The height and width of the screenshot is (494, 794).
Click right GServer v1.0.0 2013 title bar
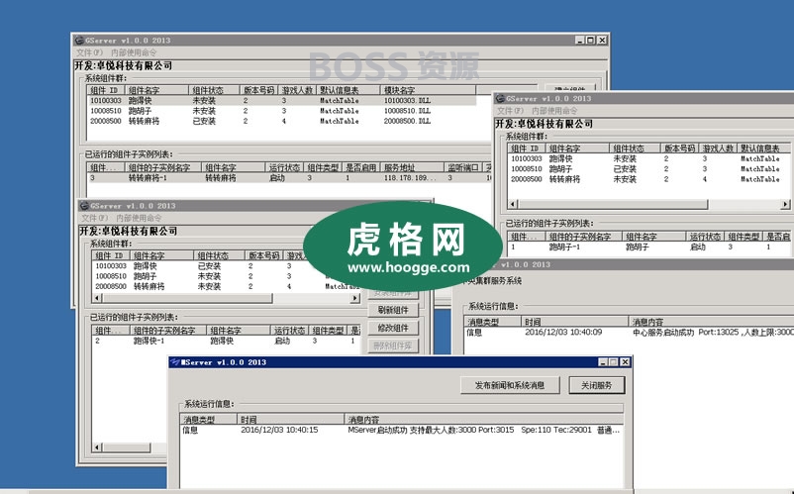coord(644,98)
